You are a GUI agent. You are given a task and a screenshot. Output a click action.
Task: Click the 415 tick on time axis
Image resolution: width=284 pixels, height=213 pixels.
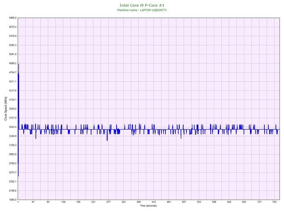[153, 202]
